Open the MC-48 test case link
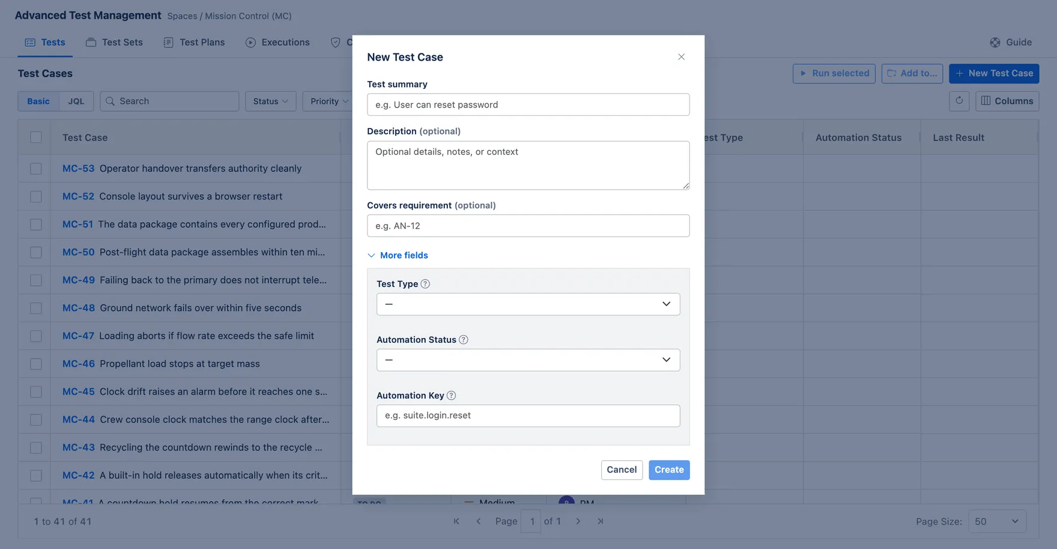Image resolution: width=1057 pixels, height=549 pixels. (79, 308)
